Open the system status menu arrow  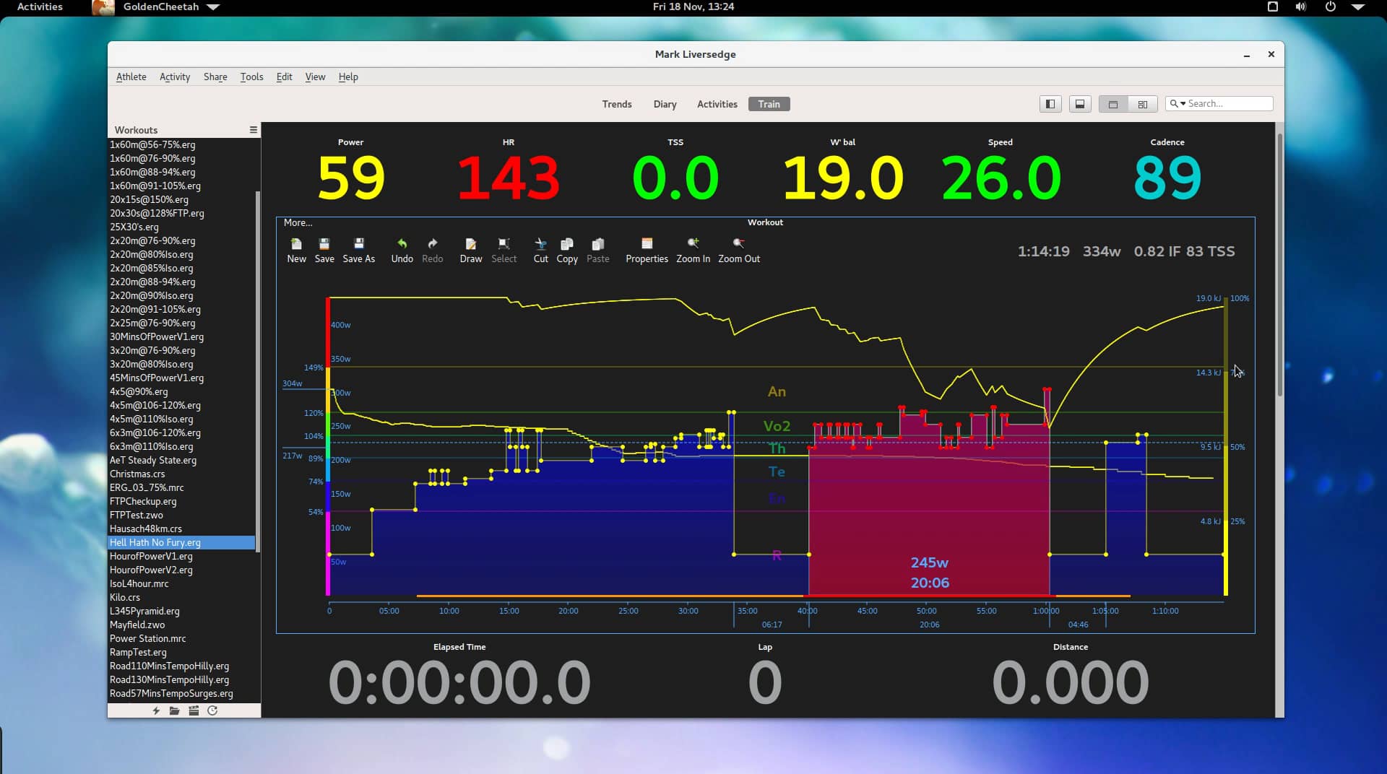(x=1358, y=6)
